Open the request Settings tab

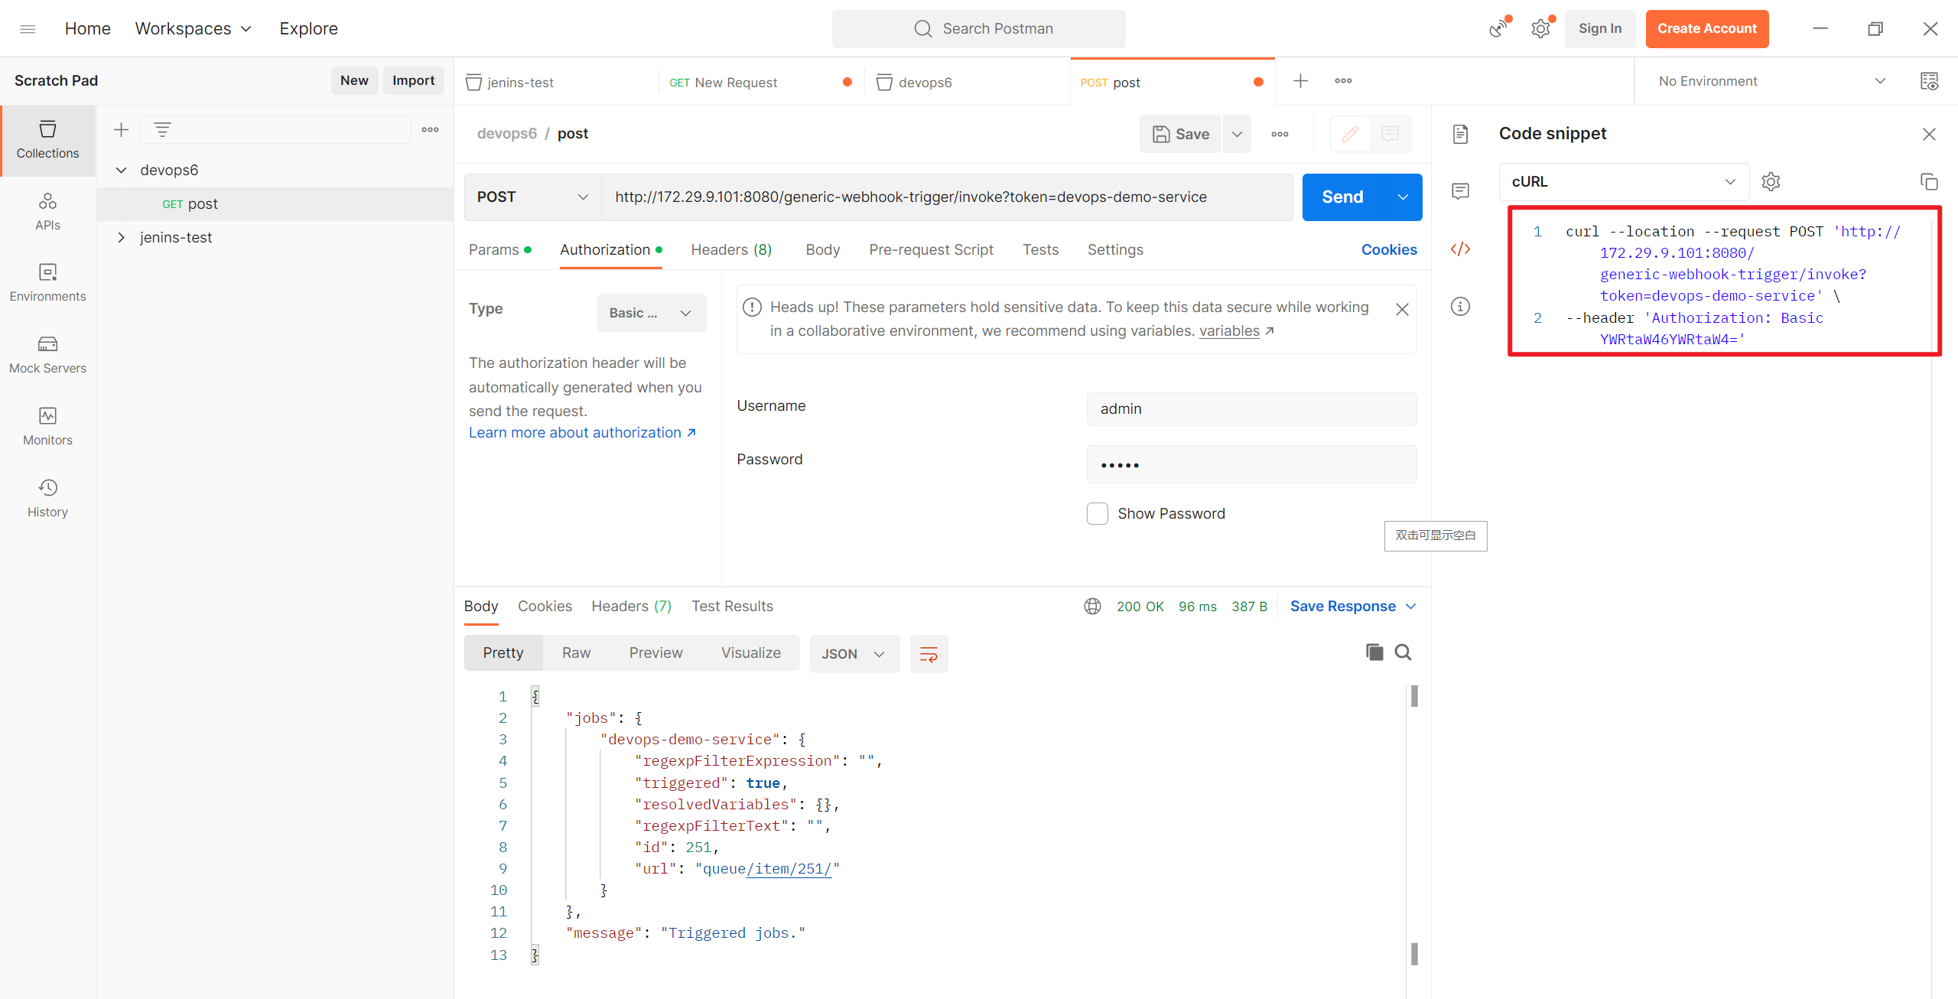1115,250
